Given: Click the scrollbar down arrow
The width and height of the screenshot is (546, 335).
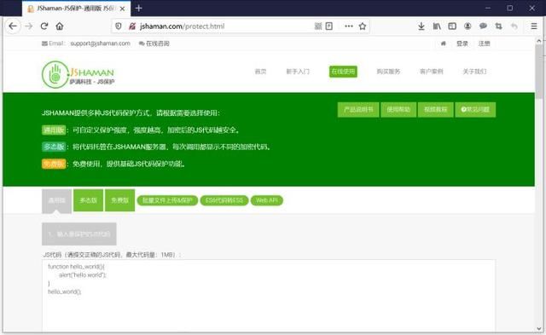Looking at the screenshot, I should (x=539, y=328).
